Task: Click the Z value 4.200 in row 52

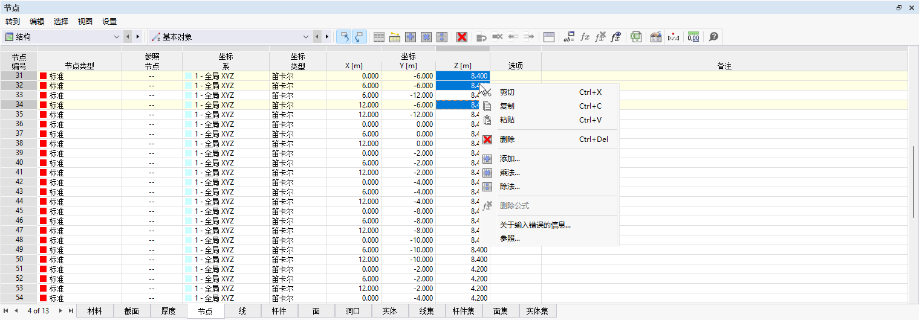Action: pos(463,279)
